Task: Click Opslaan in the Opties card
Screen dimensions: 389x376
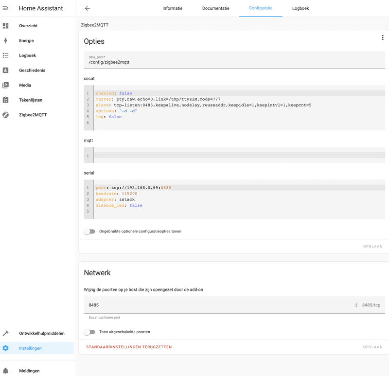Action: (372, 247)
